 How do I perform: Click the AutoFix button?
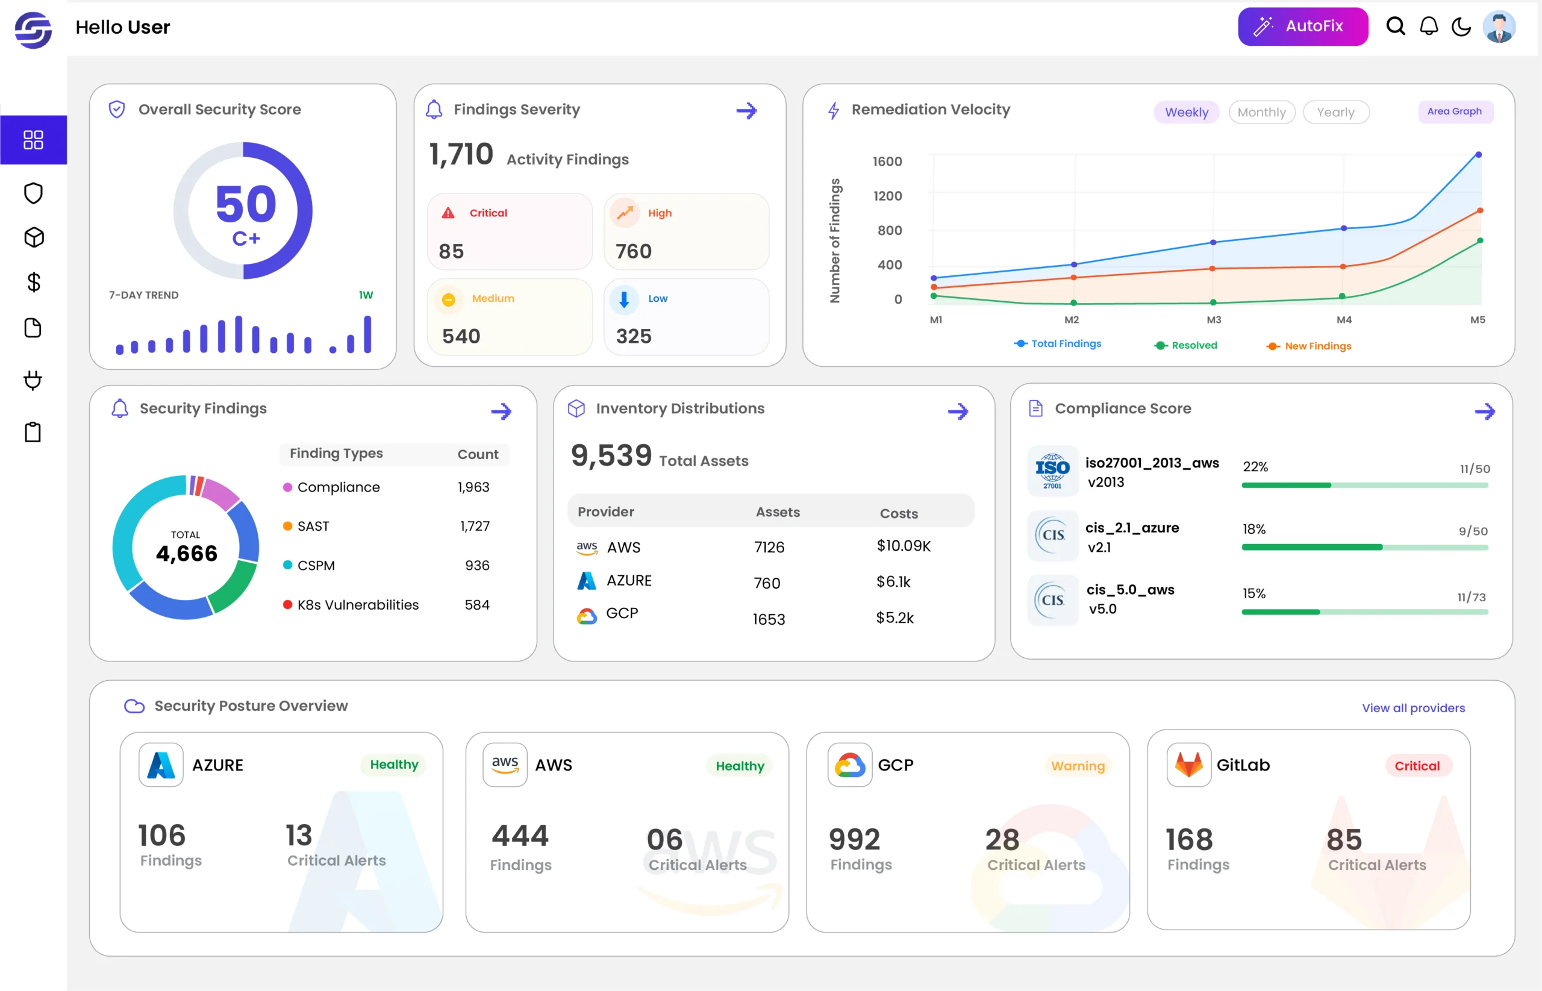tap(1303, 27)
